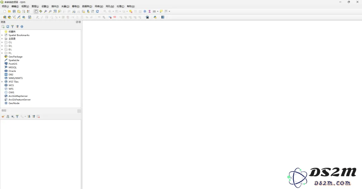Click the Show Map Tips speech bubble icon

pos(161,11)
